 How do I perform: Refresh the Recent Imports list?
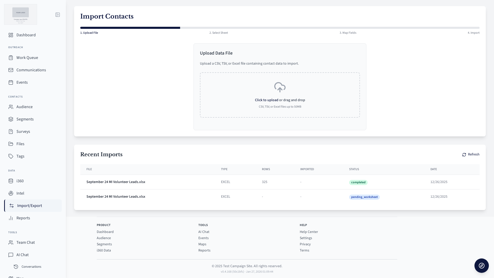(471, 154)
